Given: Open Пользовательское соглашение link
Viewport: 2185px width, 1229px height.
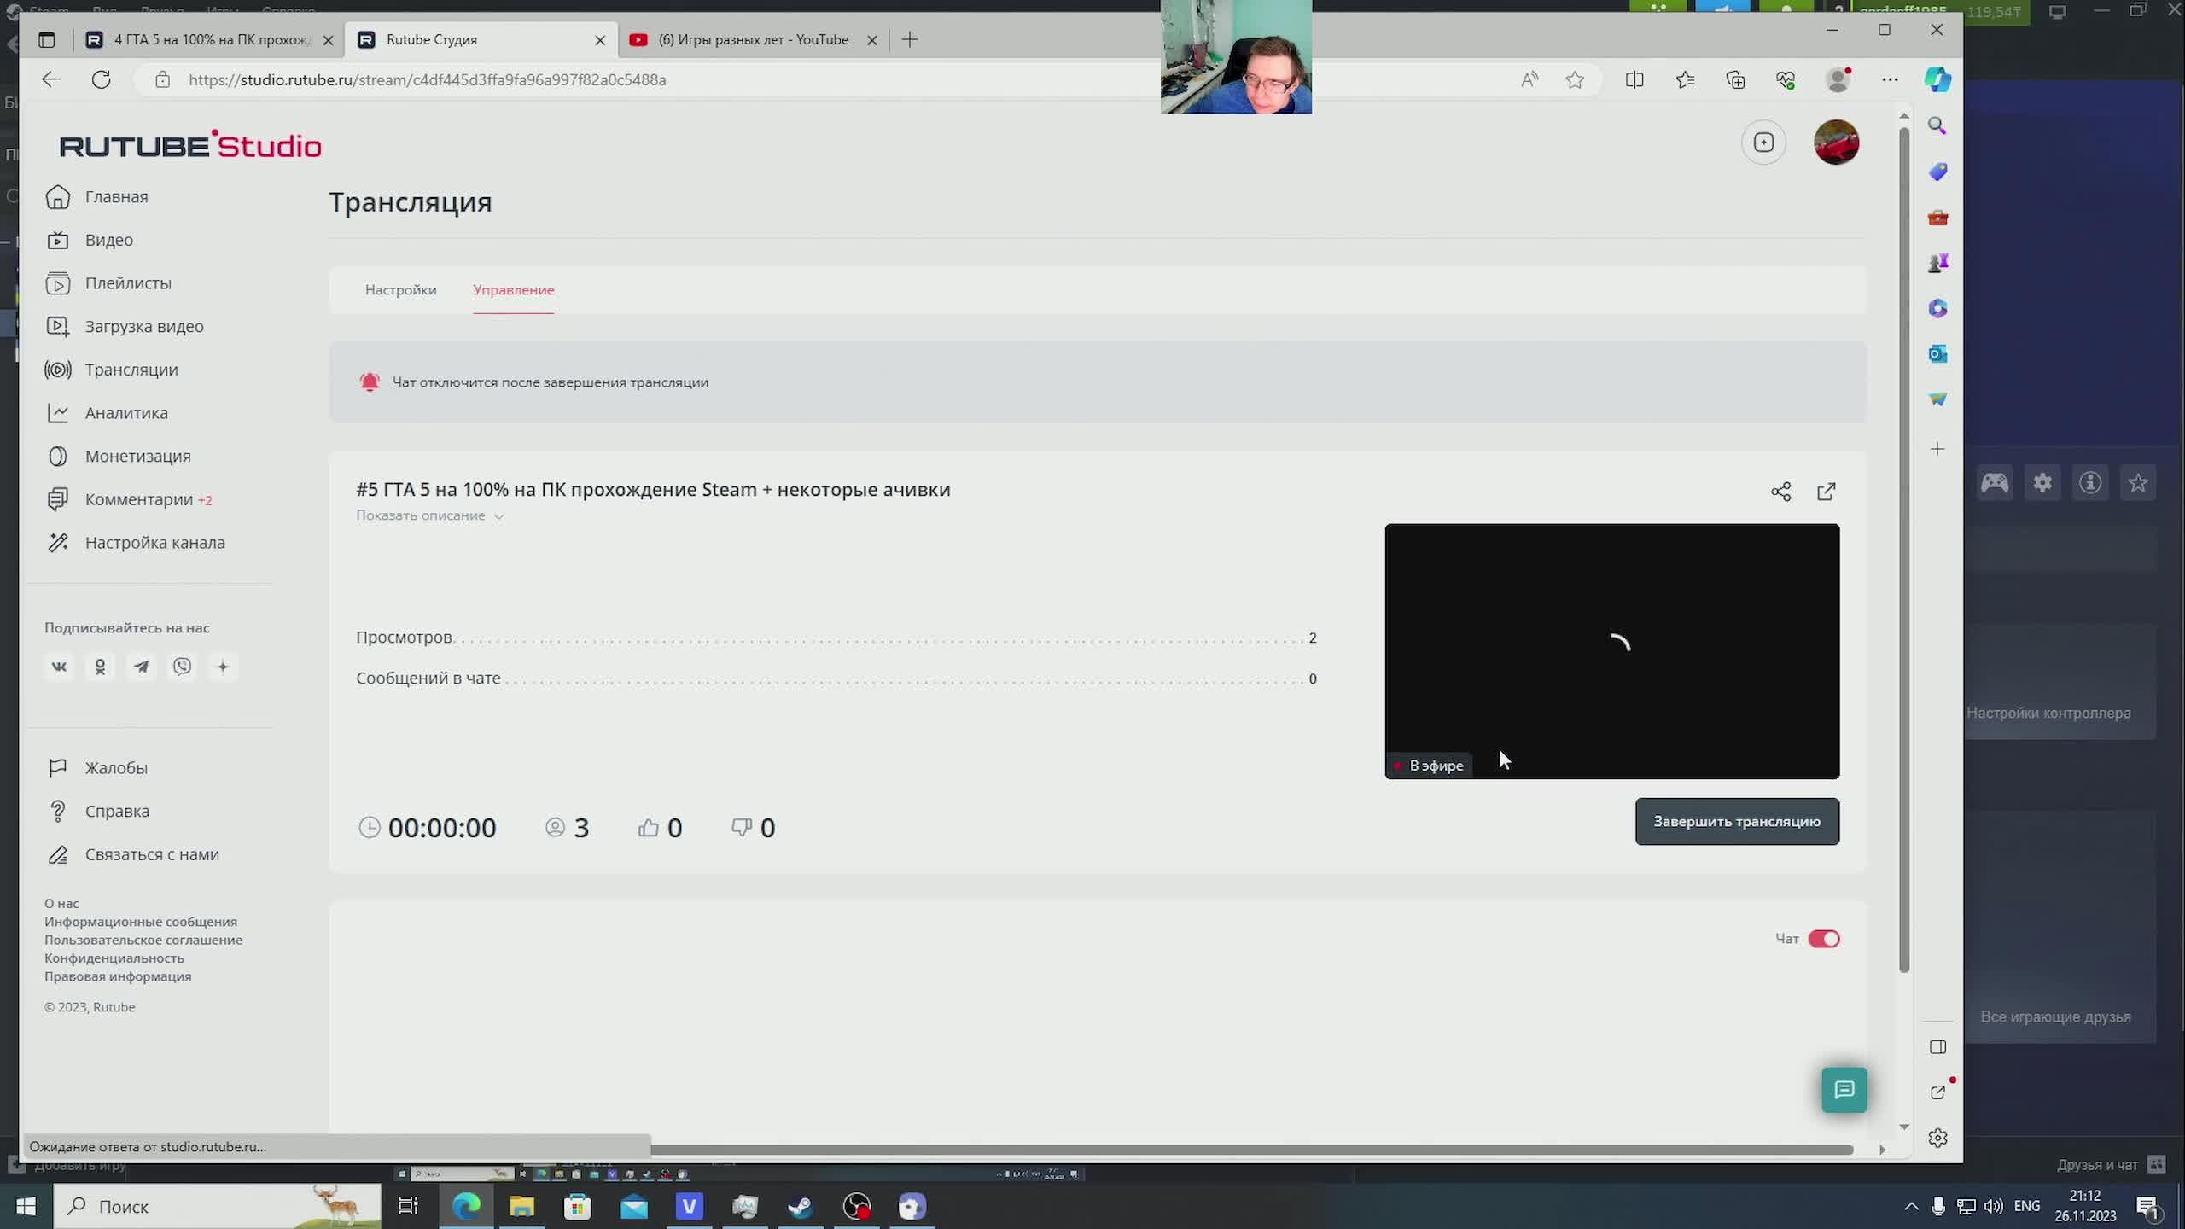Looking at the screenshot, I should 143,940.
